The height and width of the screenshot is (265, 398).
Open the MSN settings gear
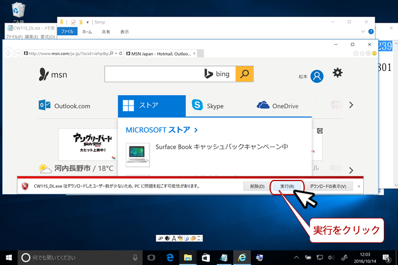pyautogui.click(x=337, y=73)
